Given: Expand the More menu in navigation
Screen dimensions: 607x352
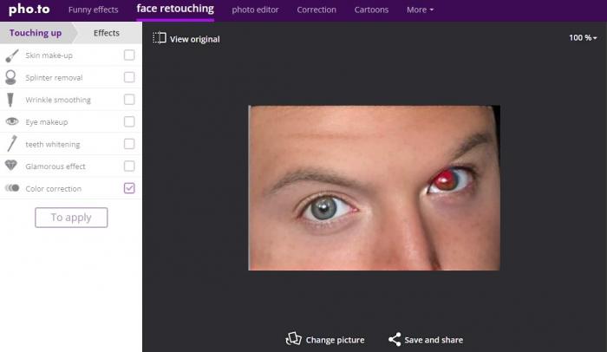Looking at the screenshot, I should [420, 10].
